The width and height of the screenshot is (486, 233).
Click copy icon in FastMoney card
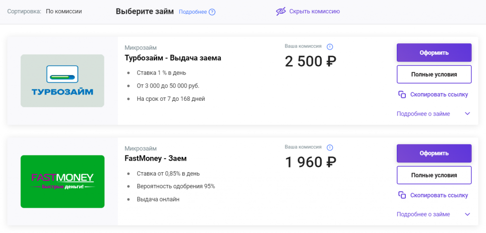point(402,195)
